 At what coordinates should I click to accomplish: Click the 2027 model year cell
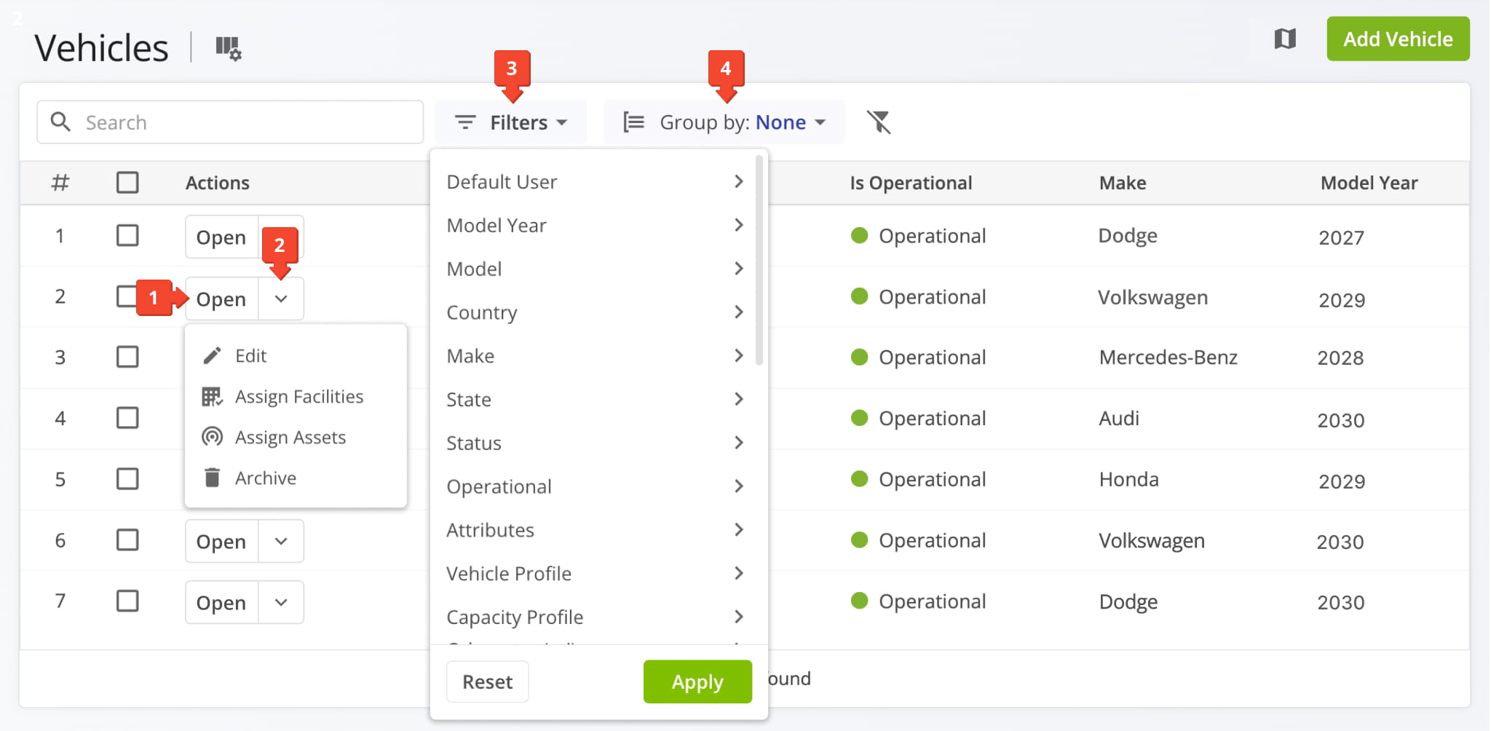[x=1341, y=237]
